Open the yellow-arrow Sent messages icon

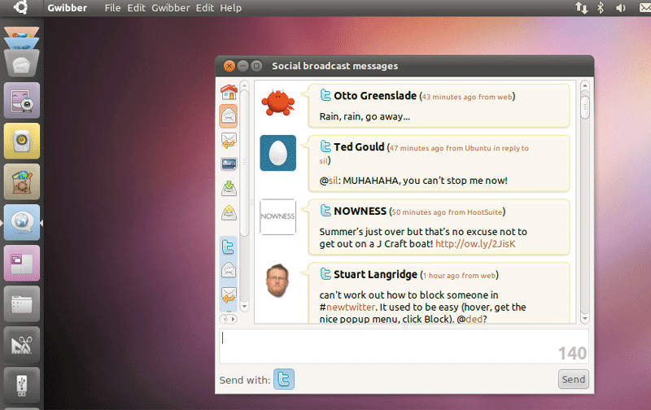(229, 213)
